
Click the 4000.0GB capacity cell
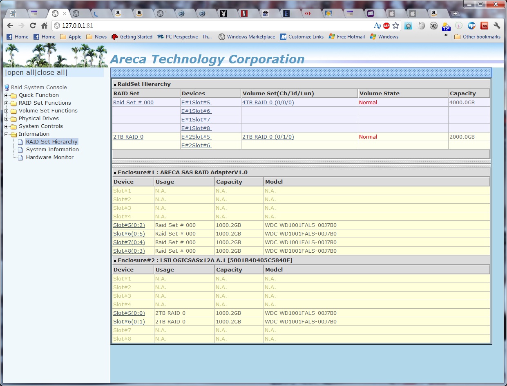pyautogui.click(x=469, y=103)
